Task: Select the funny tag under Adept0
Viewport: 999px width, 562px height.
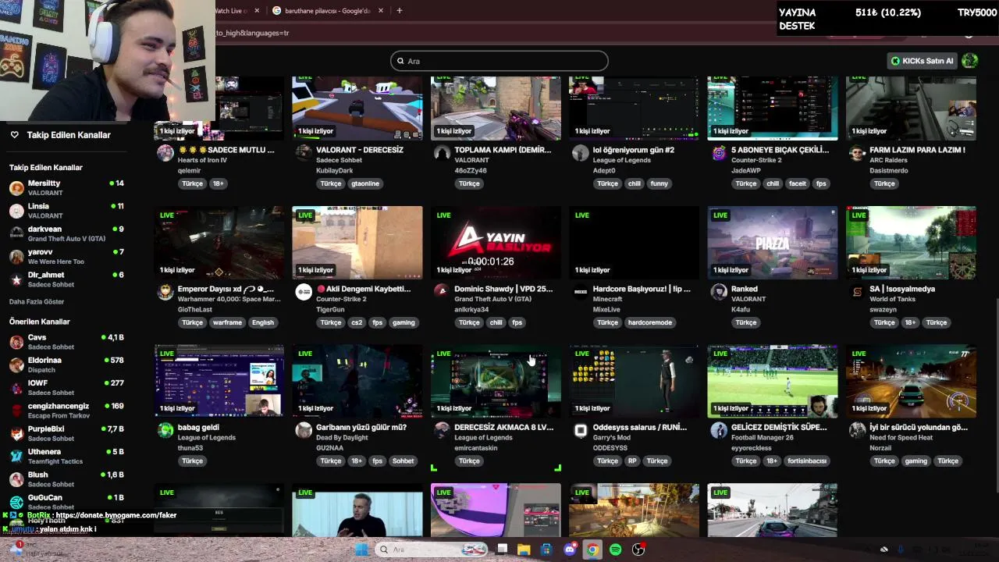Action: click(659, 183)
